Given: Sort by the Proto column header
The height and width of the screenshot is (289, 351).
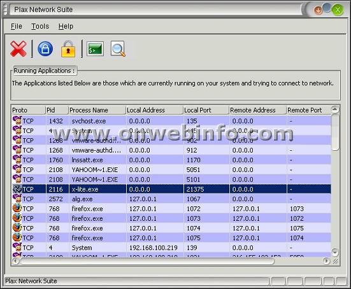Looking at the screenshot, I should tap(29, 110).
